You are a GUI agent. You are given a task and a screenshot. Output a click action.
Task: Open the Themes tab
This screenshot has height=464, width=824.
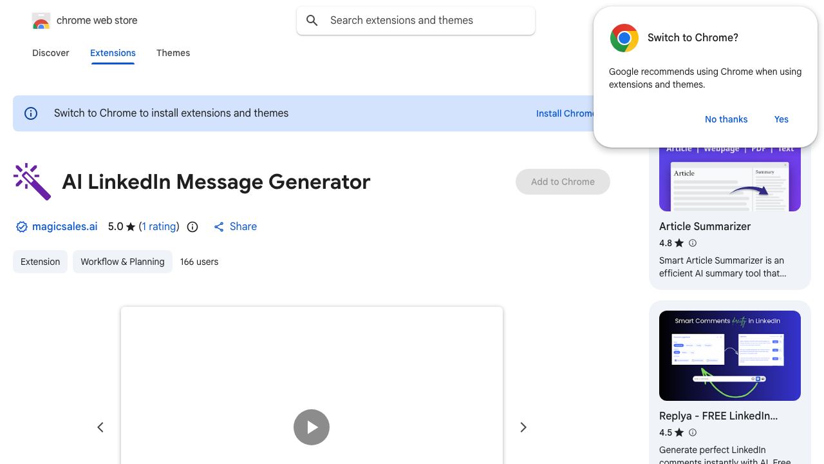173,53
